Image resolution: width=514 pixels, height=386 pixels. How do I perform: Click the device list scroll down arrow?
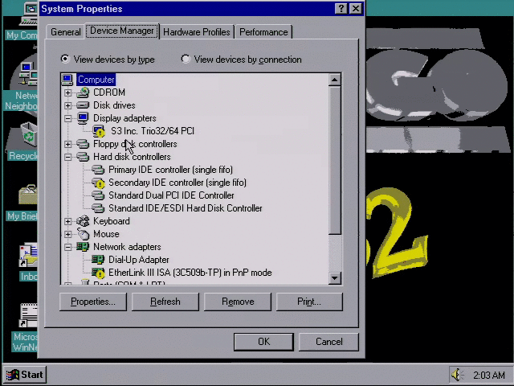pyautogui.click(x=335, y=278)
